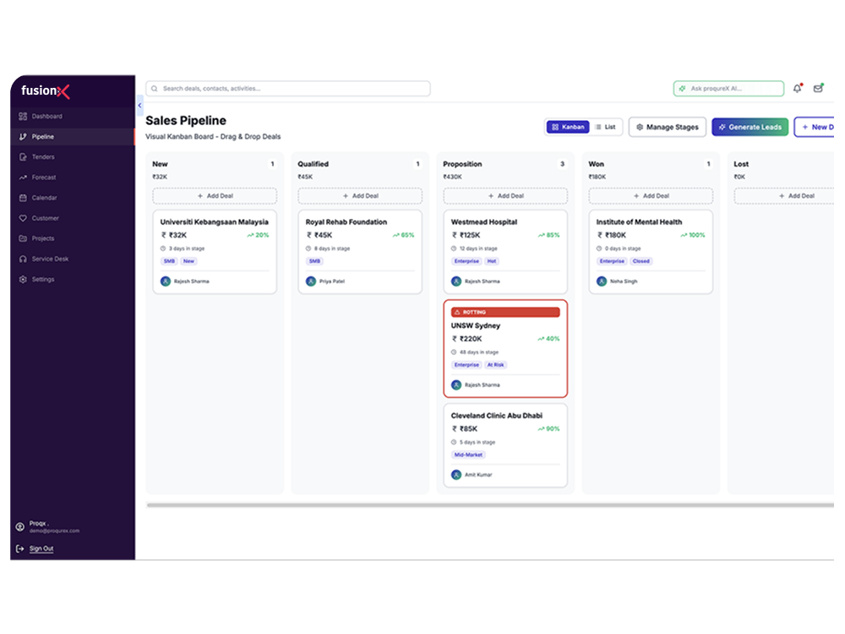Click the Calendar icon in the sidebar

23,198
